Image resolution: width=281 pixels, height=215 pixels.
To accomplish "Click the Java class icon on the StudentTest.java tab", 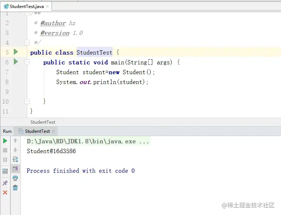I will (6, 7).
